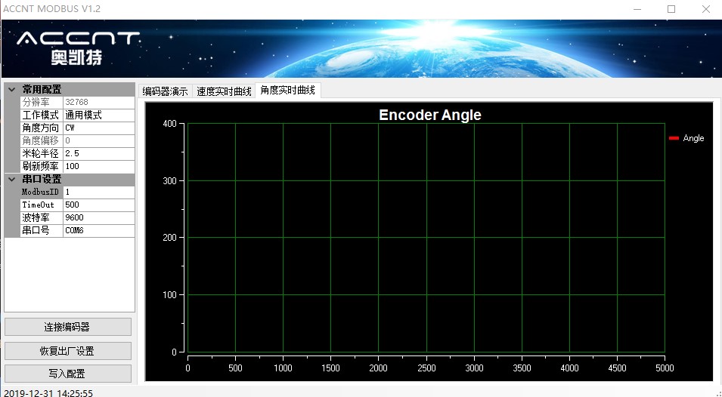This screenshot has height=397, width=722.
Task: Edit the ModbusID value field
Action: tap(98, 192)
